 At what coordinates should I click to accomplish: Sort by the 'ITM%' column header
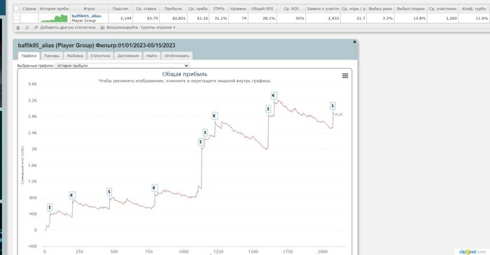[218, 9]
